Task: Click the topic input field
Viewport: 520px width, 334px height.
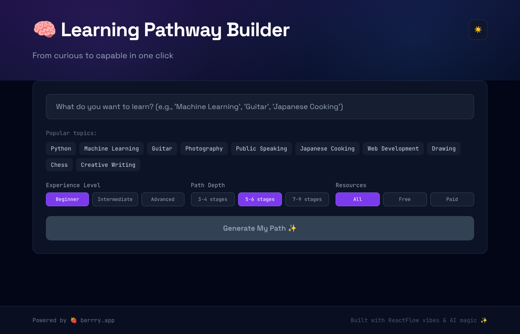Action: click(x=260, y=107)
